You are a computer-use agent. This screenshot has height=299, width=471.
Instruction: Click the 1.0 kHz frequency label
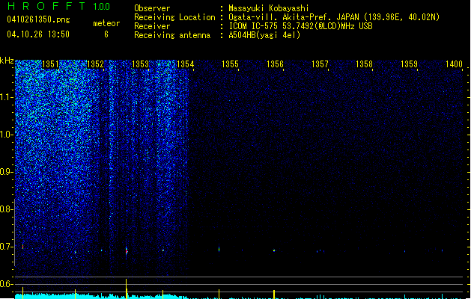click(6, 135)
